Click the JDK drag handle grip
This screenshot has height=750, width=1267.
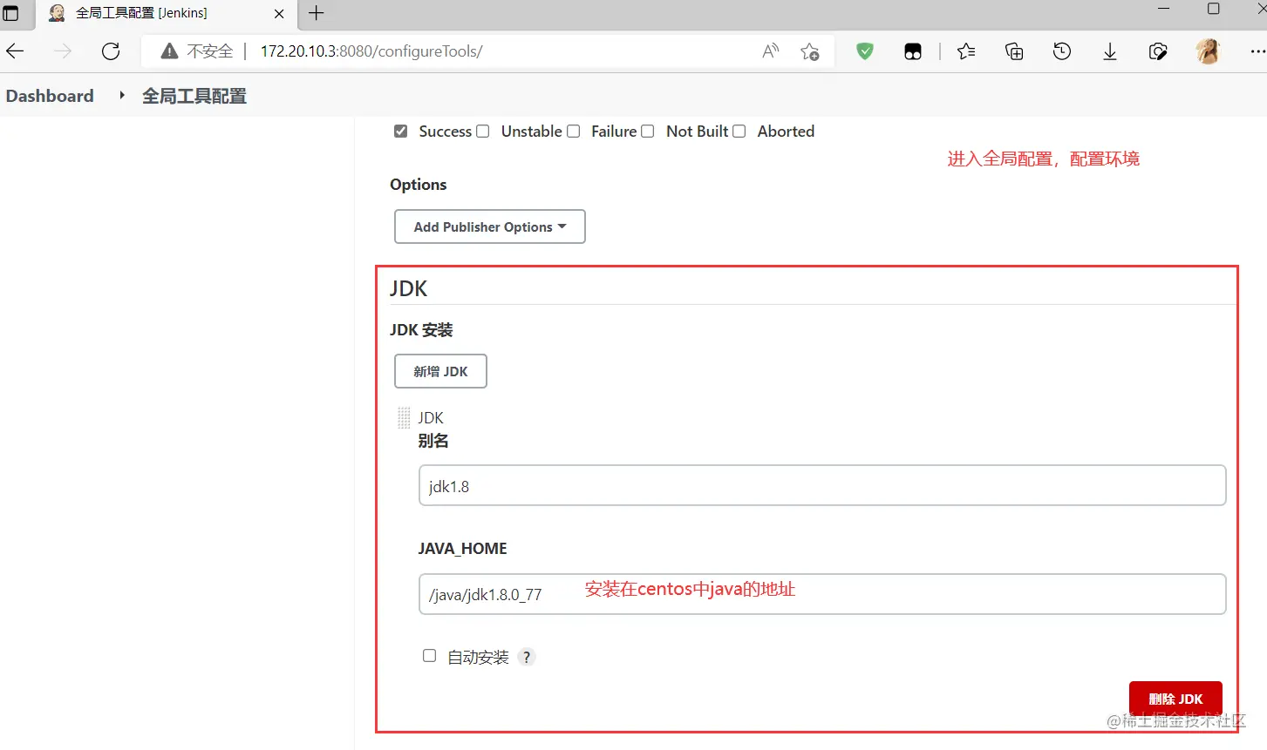click(404, 418)
